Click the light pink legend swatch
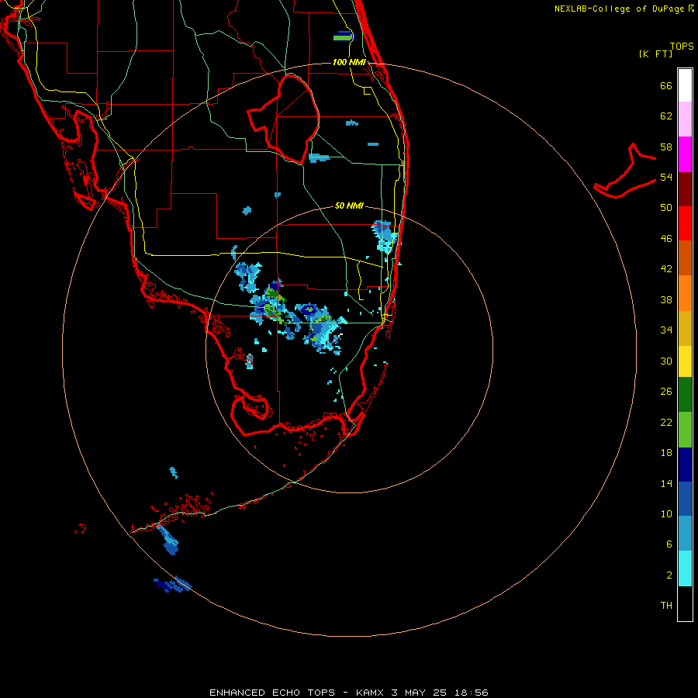 tap(685, 119)
